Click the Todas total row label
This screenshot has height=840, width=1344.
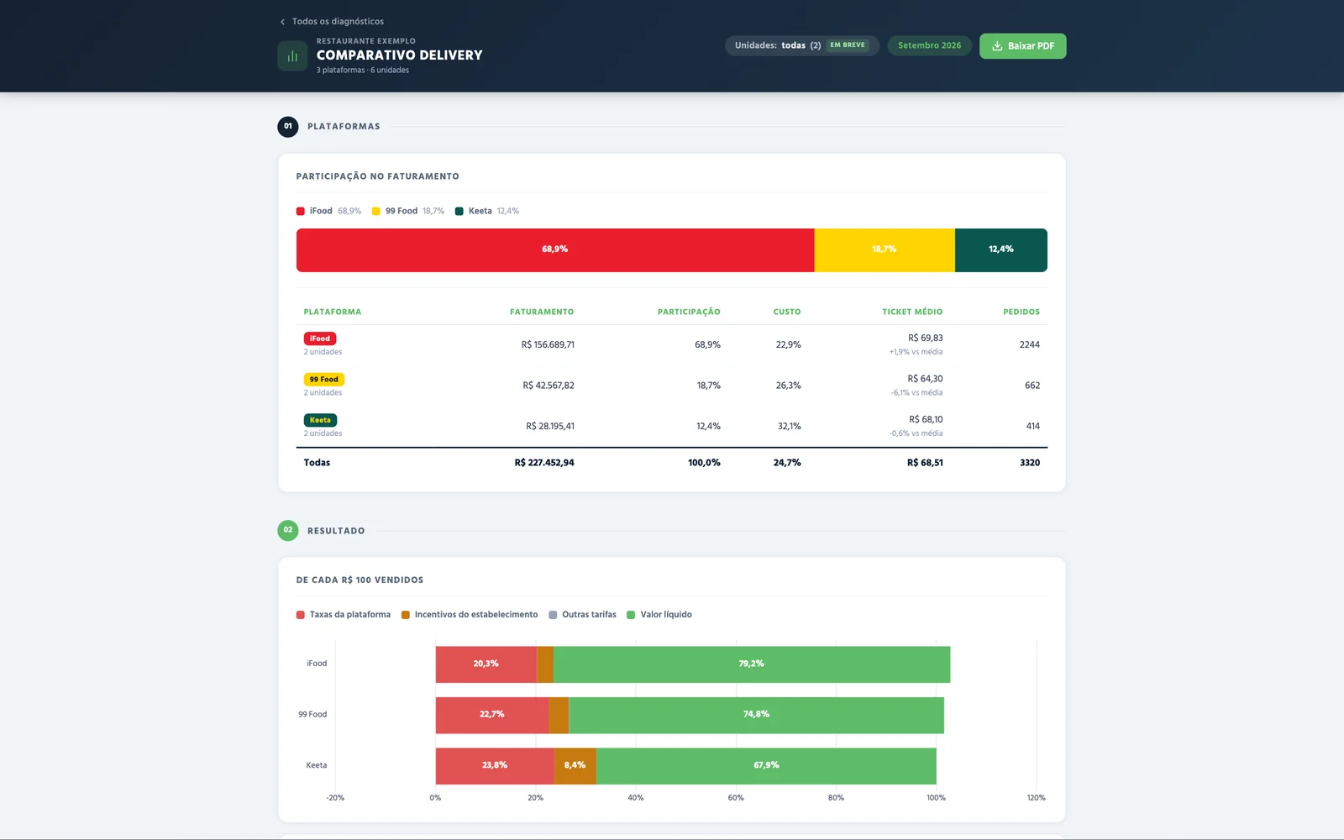point(317,463)
